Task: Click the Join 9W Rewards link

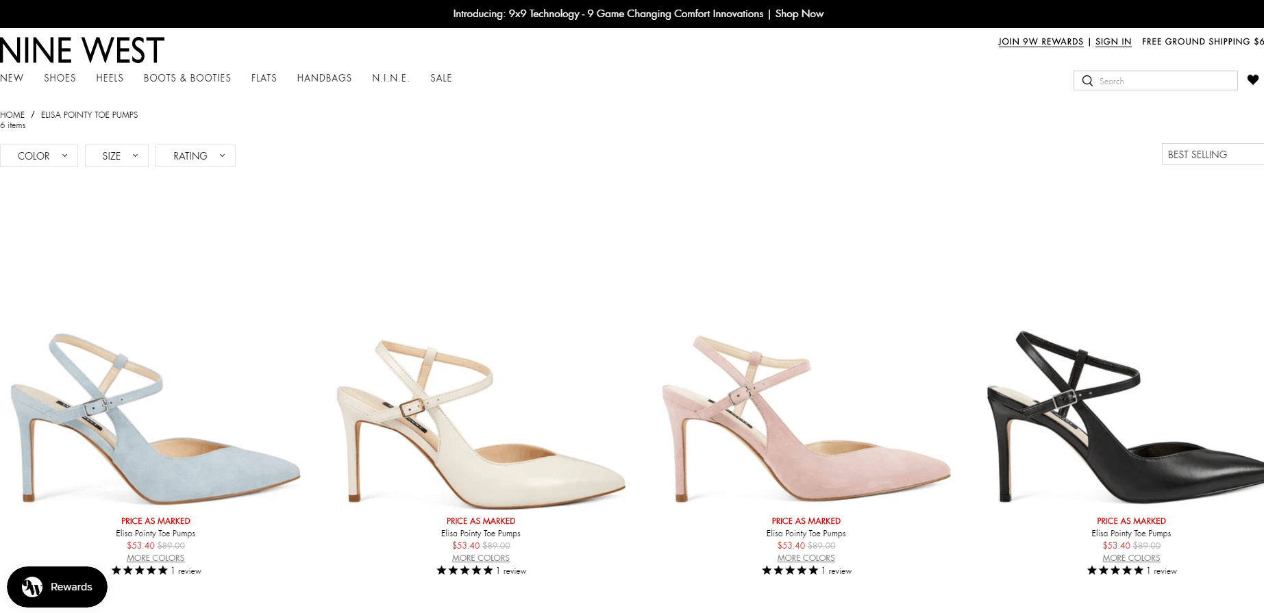Action: [x=1041, y=42]
